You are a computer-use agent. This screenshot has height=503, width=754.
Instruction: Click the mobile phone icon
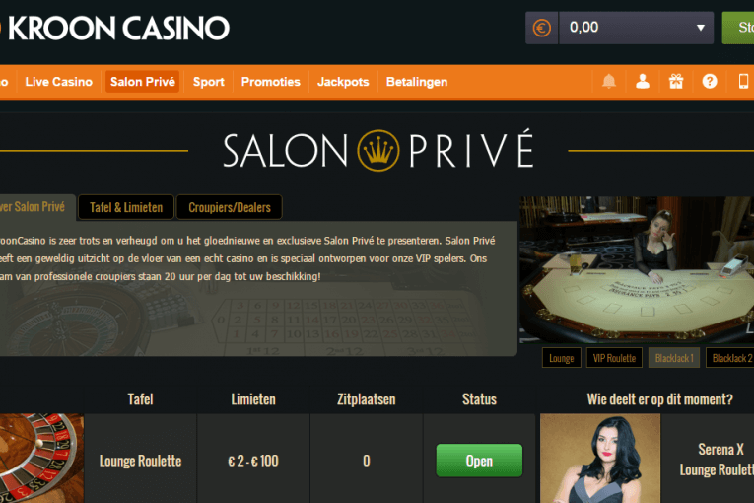pyautogui.click(x=743, y=81)
